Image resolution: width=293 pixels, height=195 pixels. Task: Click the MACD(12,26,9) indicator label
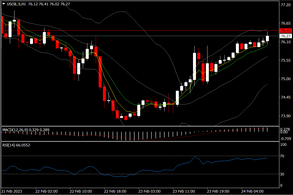click(x=14, y=130)
